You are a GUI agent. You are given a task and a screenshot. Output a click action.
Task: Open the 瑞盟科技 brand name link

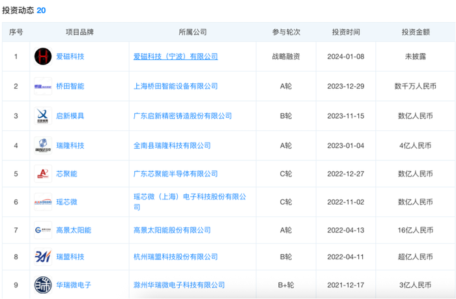pyautogui.click(x=70, y=257)
